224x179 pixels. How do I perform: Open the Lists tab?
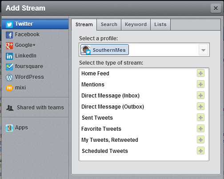(x=160, y=24)
